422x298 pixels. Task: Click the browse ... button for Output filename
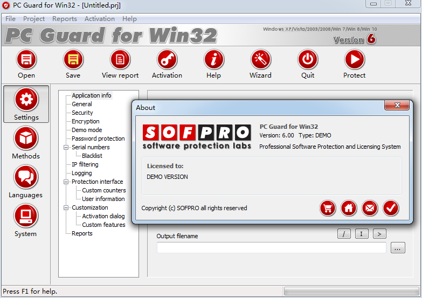tap(398, 248)
